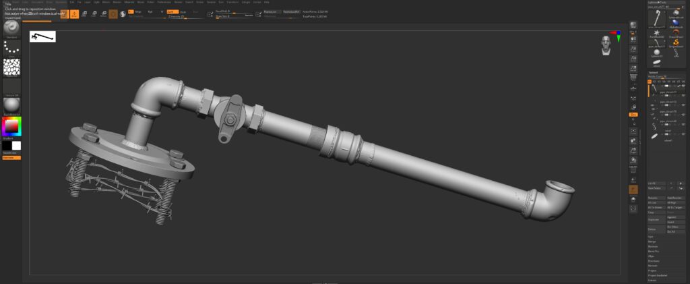Click the Append button

coord(675,217)
